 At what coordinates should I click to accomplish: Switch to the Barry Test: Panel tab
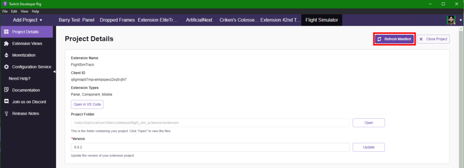coord(76,20)
